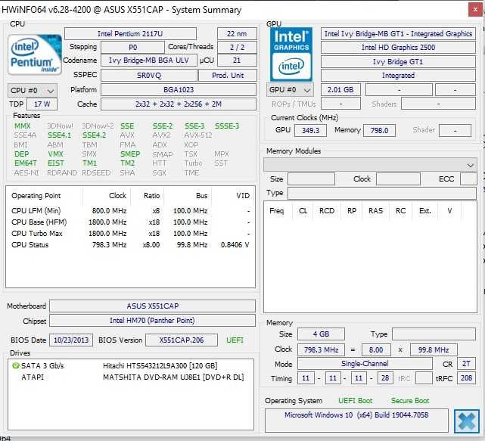The image size is (485, 441).
Task: Click the TDP 17 W field
Action: 42,104
